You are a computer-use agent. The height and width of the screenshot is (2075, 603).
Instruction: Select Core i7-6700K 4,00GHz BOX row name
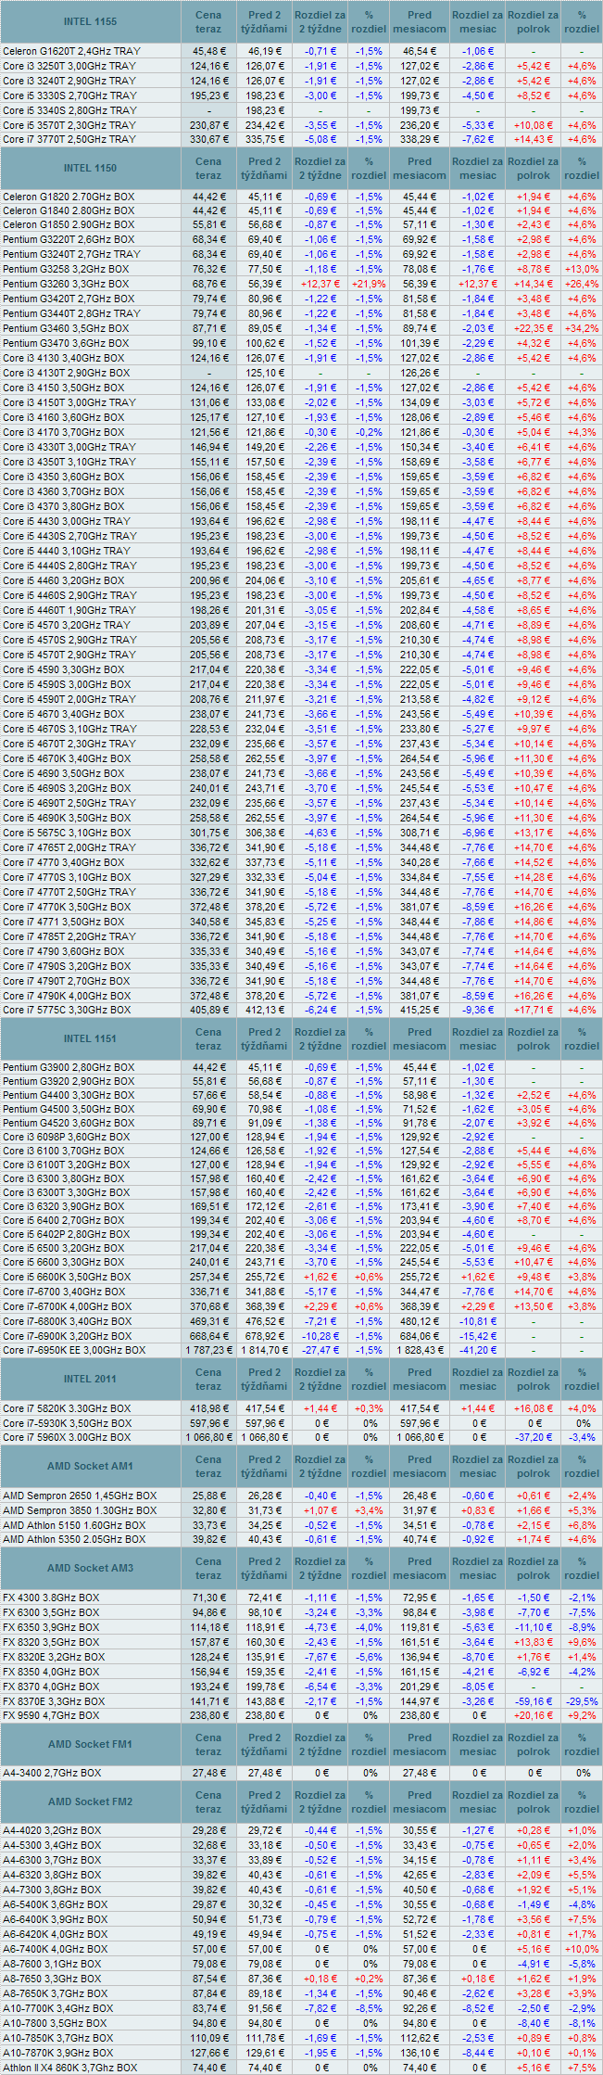coord(67,1306)
